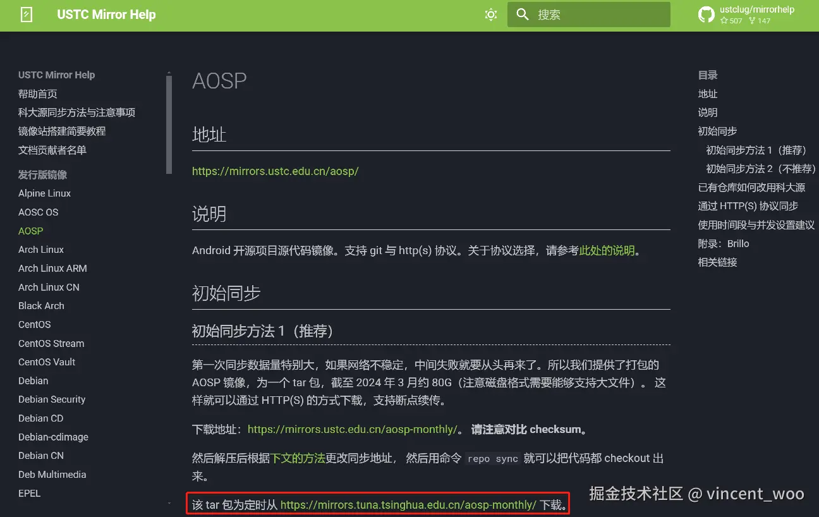Jump to 说明 in table of contents
Screen dimensions: 819x517
click(708, 113)
